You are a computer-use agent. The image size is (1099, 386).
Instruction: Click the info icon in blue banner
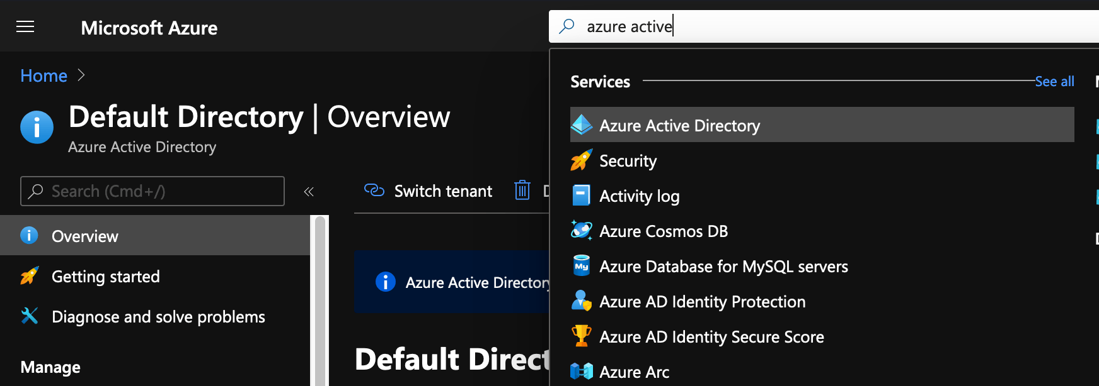386,282
